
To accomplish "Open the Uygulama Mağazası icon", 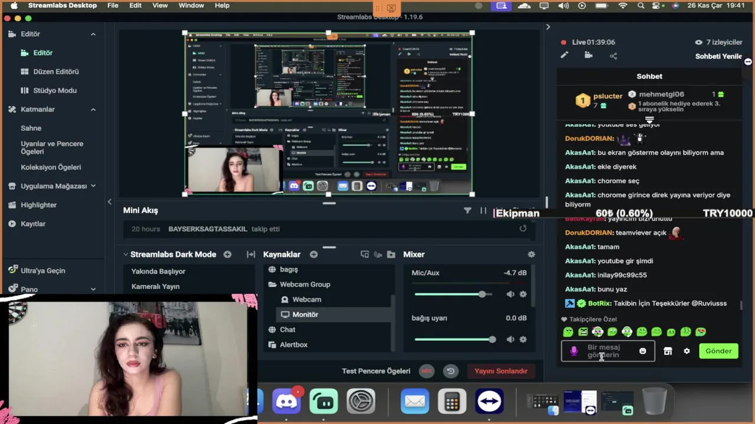I will click(x=12, y=186).
